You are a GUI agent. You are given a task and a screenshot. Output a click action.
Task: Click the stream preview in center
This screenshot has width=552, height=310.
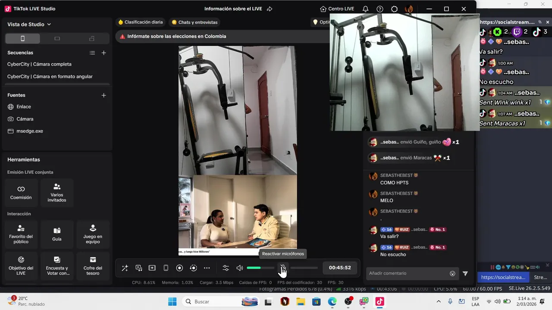(238, 151)
